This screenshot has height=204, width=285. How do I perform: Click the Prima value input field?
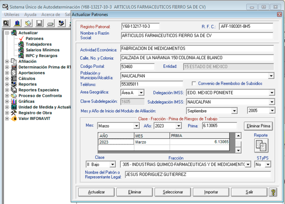tap(219, 126)
